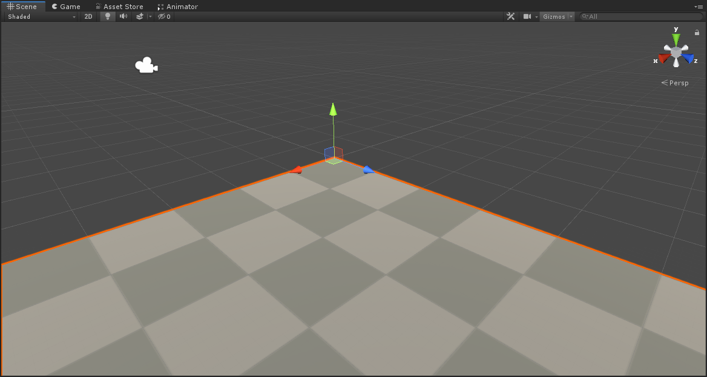Switch to the Scene tab
The height and width of the screenshot is (377, 707).
pos(22,6)
